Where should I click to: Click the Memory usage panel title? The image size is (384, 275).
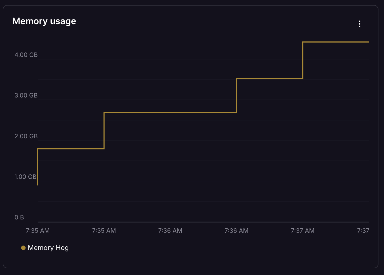44,21
